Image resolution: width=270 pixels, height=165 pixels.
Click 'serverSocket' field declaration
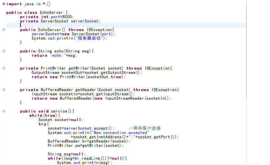(85, 21)
